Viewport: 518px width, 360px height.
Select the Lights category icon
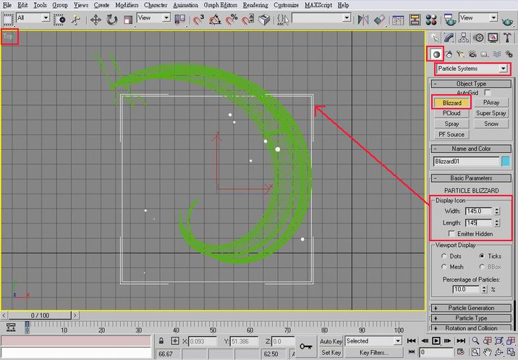pos(461,54)
